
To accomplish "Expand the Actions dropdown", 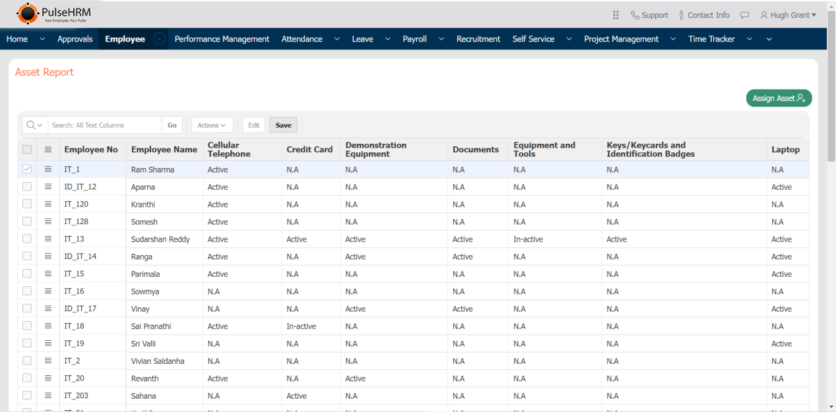I will tap(212, 125).
